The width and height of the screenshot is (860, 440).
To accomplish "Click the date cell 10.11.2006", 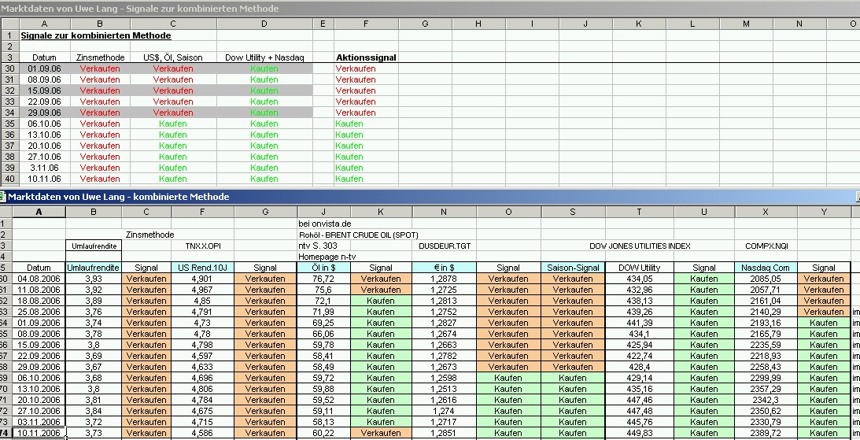I will coord(39,433).
